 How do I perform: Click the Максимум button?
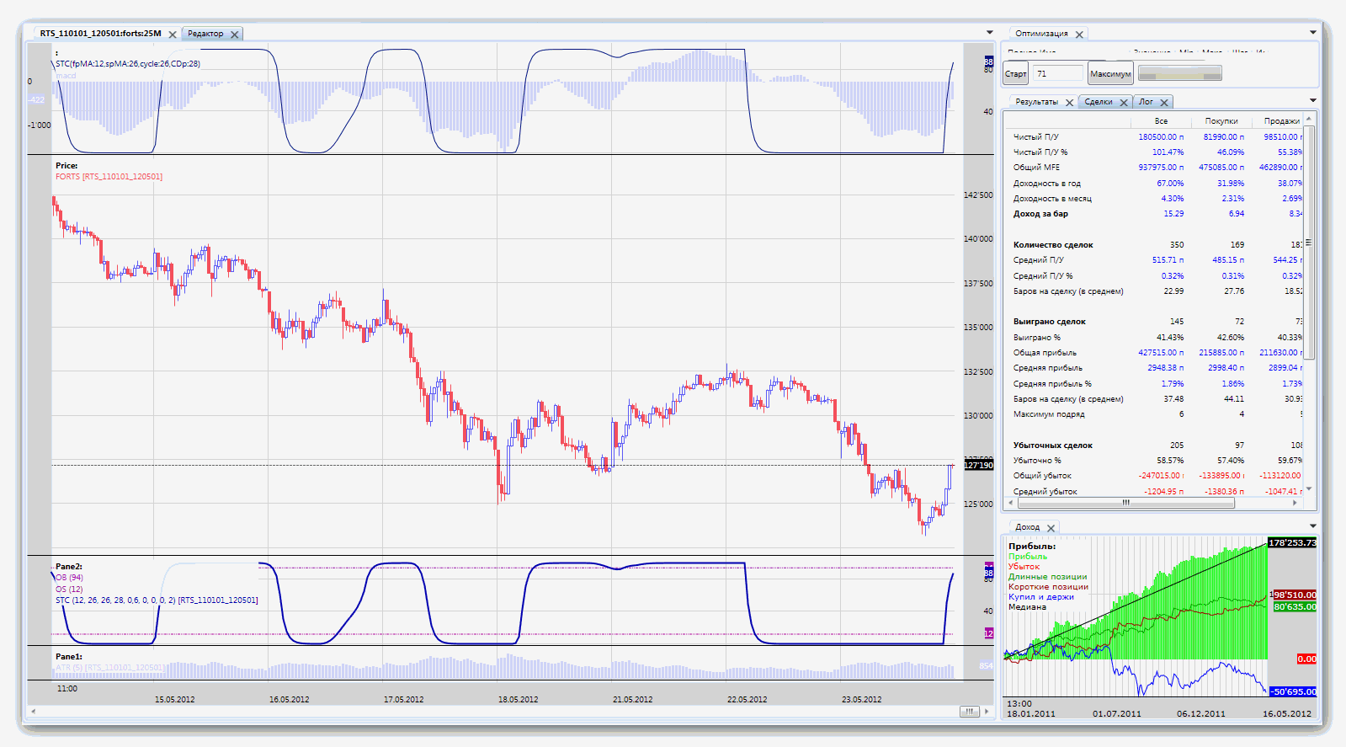click(1110, 74)
